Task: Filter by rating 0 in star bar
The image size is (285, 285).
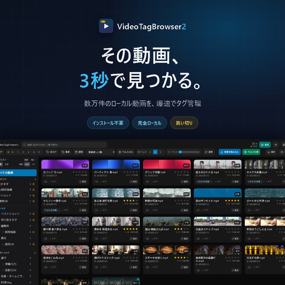Action: point(13,152)
